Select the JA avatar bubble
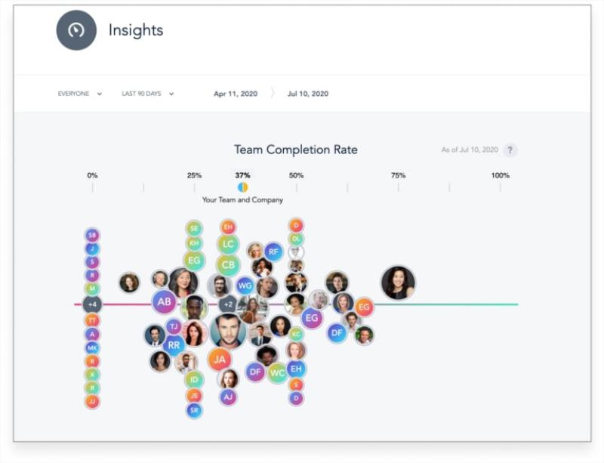Viewport: 604px width, 463px height. [x=220, y=359]
